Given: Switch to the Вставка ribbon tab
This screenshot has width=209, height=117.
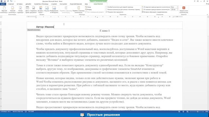Looking at the screenshot, I should [x=20, y=4].
